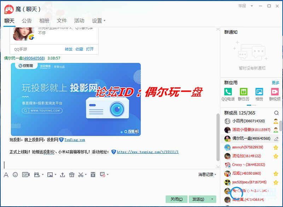Click the edit pencil beside 偶尔玩一盘(490640568)
Image resolution: width=283 pixels, height=207 pixels.
(x=276, y=139)
